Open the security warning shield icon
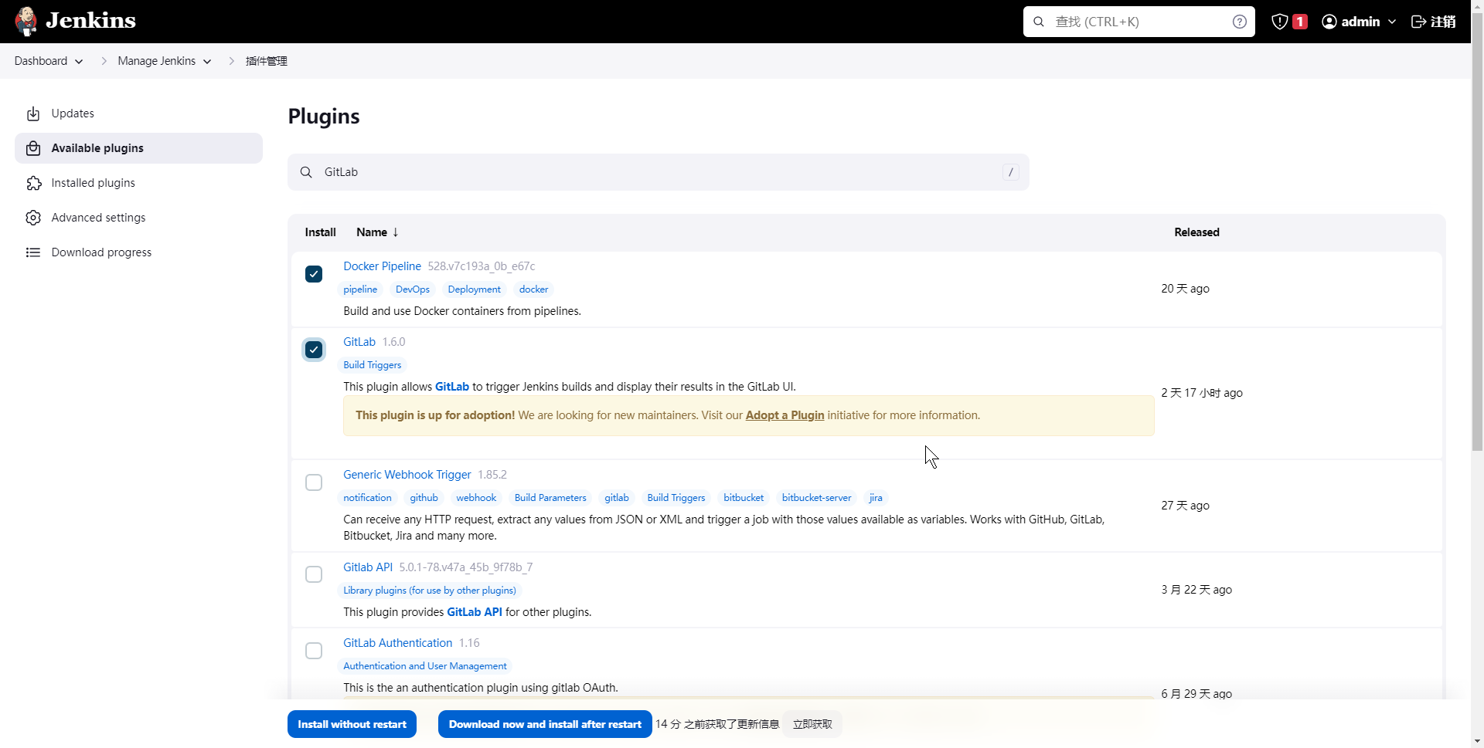 point(1280,22)
